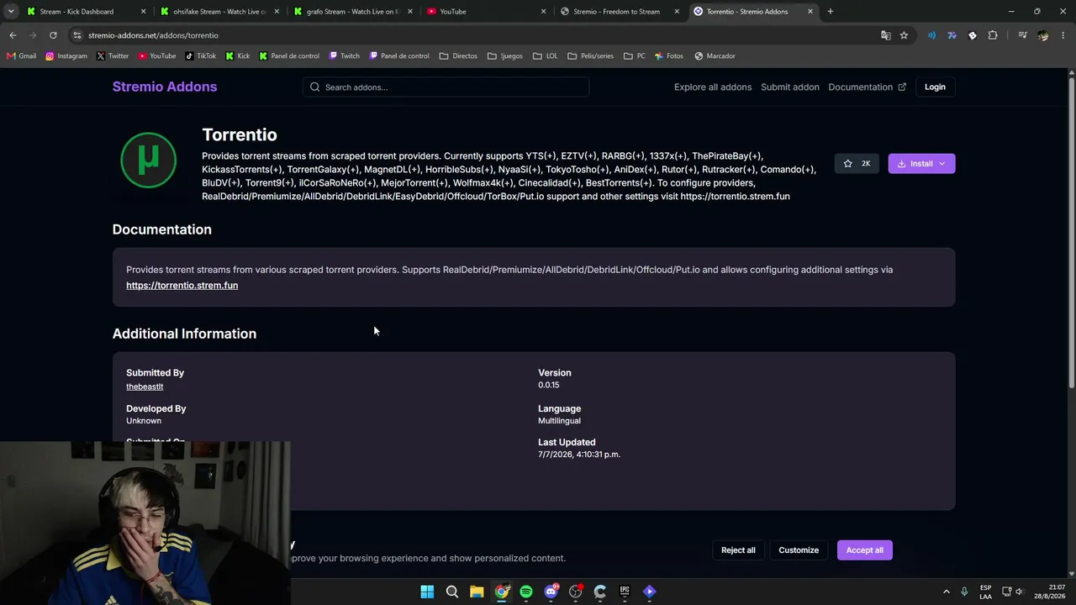The height and width of the screenshot is (605, 1076).
Task: Open Windows taskbar search
Action: pyautogui.click(x=452, y=592)
